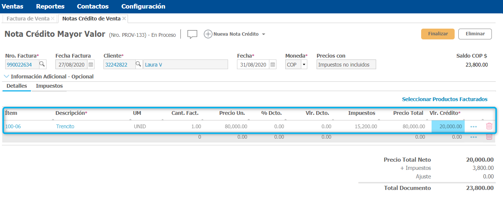
Task: Click the Vlr. Crédito 20,000.00 cell
Action: coord(448,126)
